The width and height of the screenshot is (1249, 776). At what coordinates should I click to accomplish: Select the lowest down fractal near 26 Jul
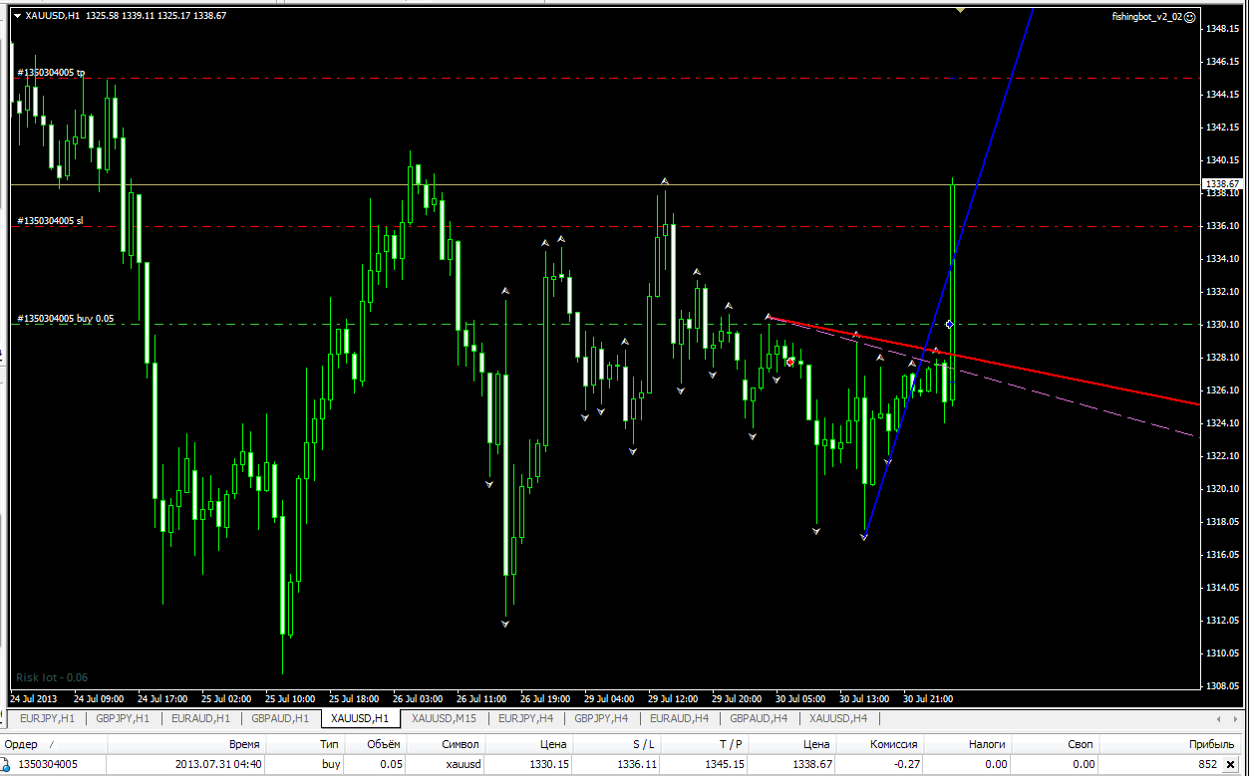505,624
